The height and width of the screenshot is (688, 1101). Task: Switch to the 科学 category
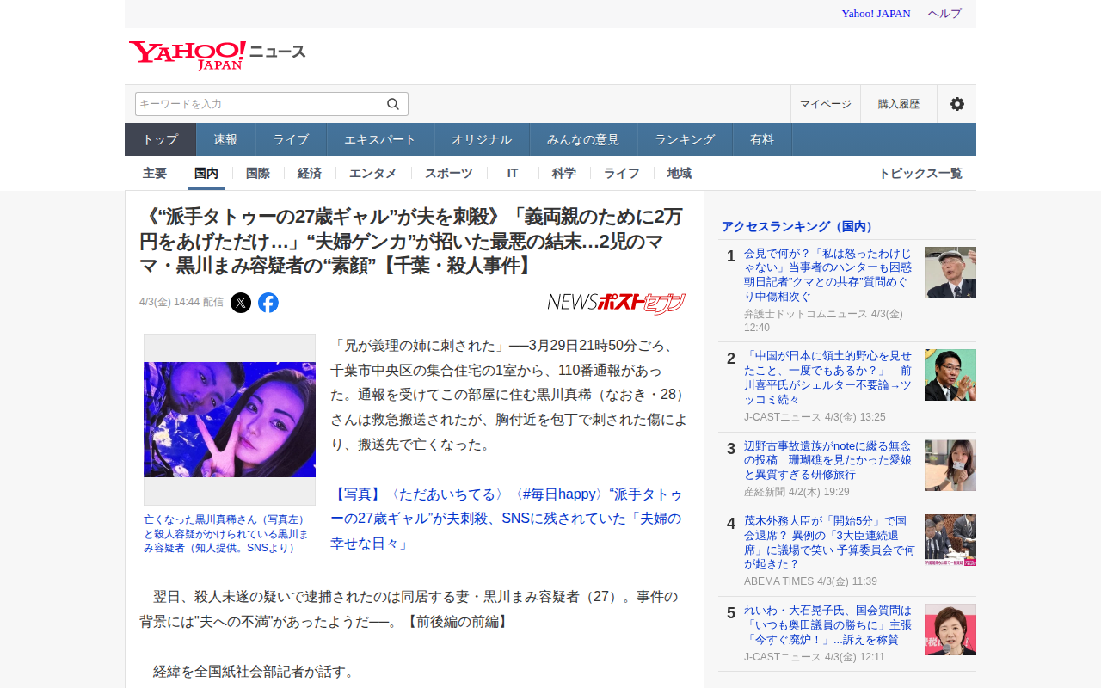click(x=564, y=173)
